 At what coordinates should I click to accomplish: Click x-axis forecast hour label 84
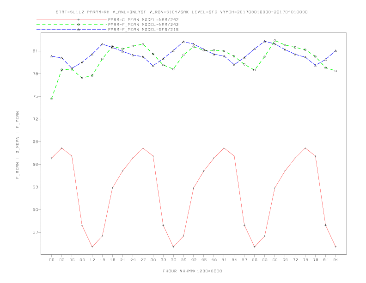coord(336,260)
